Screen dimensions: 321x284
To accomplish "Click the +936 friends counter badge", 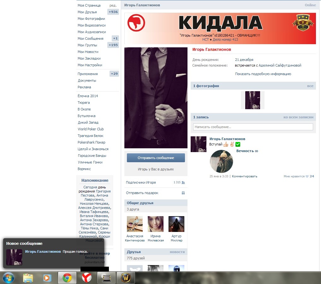I will click(x=113, y=12).
